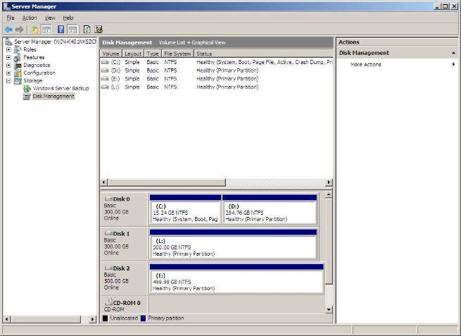The width and height of the screenshot is (461, 336).
Task: Select the (E:) 499.99 GB NTFS partition
Action: point(236,282)
